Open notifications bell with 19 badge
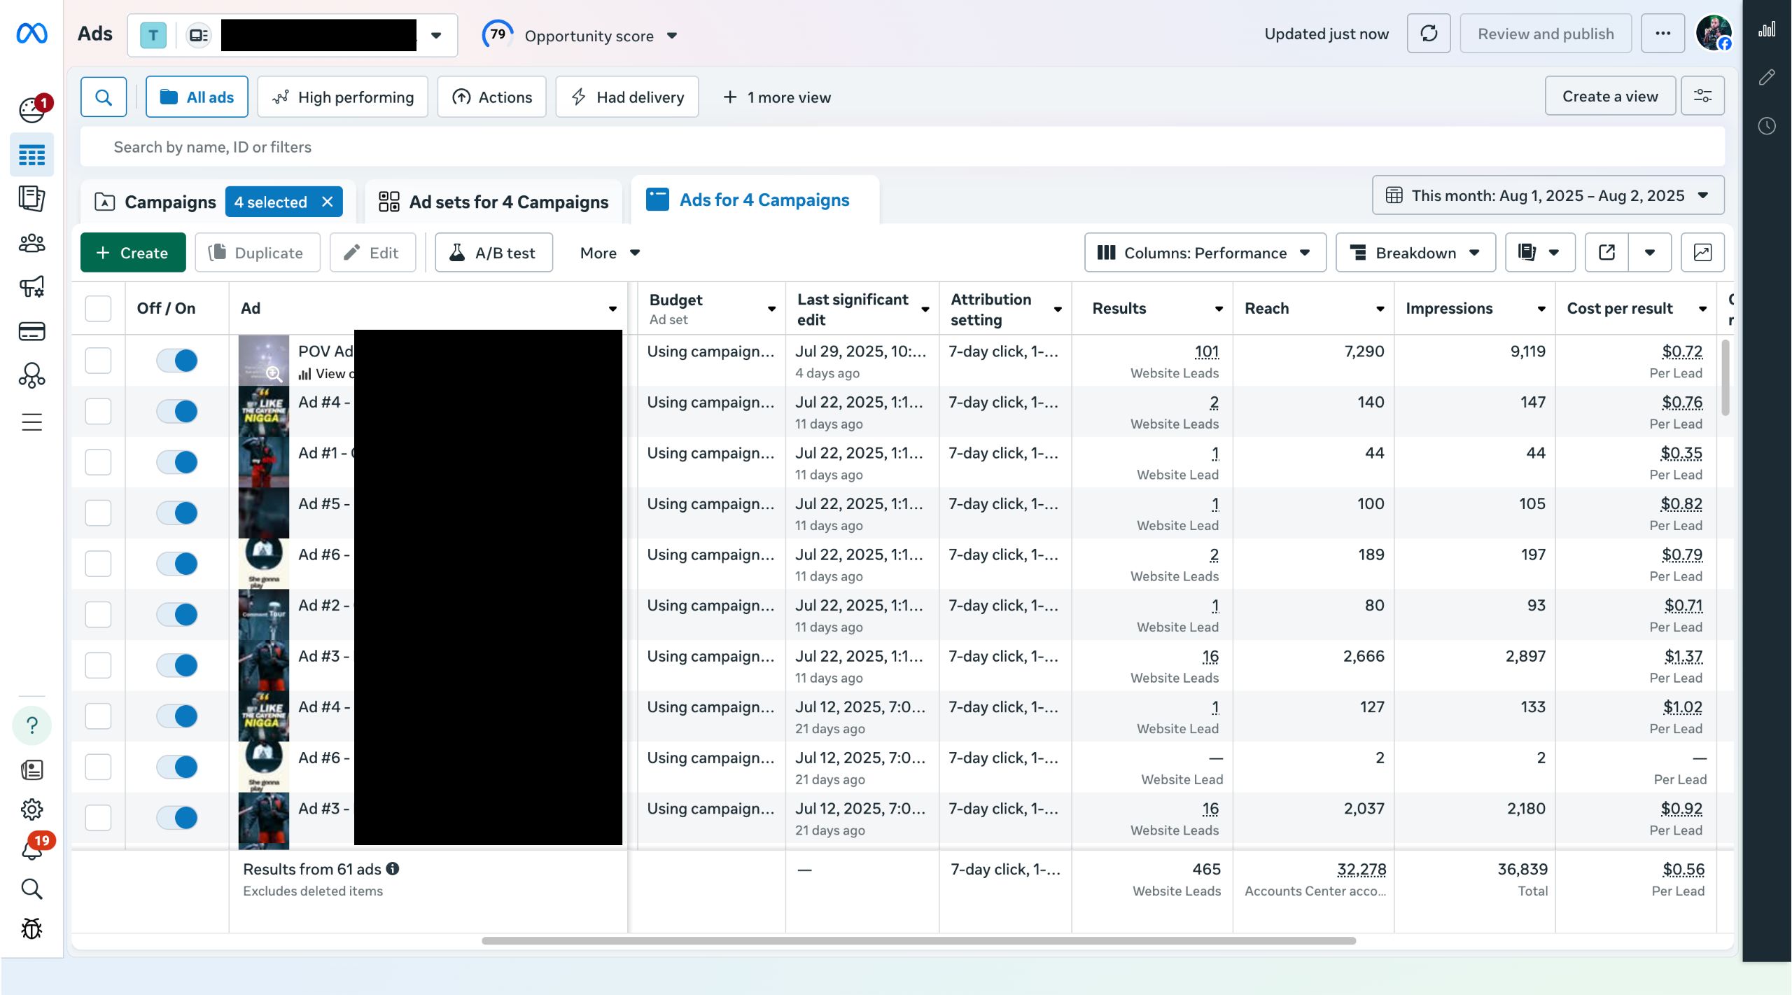Viewport: 1792px width, 995px height. [x=31, y=849]
